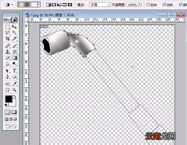Click the white background color swatch
The height and width of the screenshot is (145, 187).
[x=14, y=104]
